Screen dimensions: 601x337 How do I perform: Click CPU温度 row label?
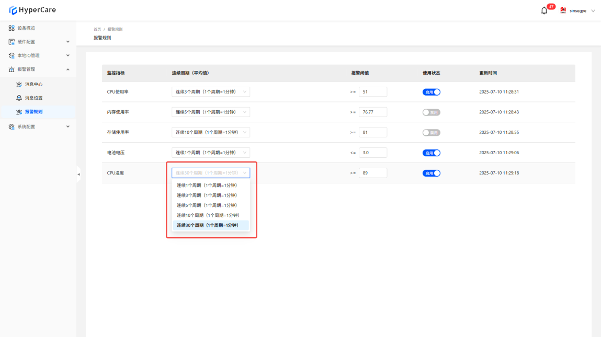click(x=116, y=173)
